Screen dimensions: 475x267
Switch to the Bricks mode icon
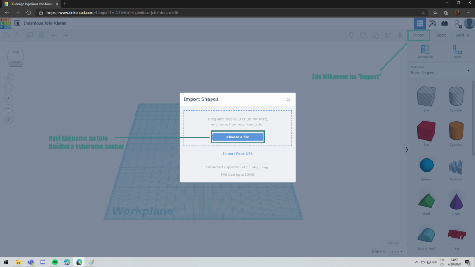pyautogui.click(x=444, y=23)
